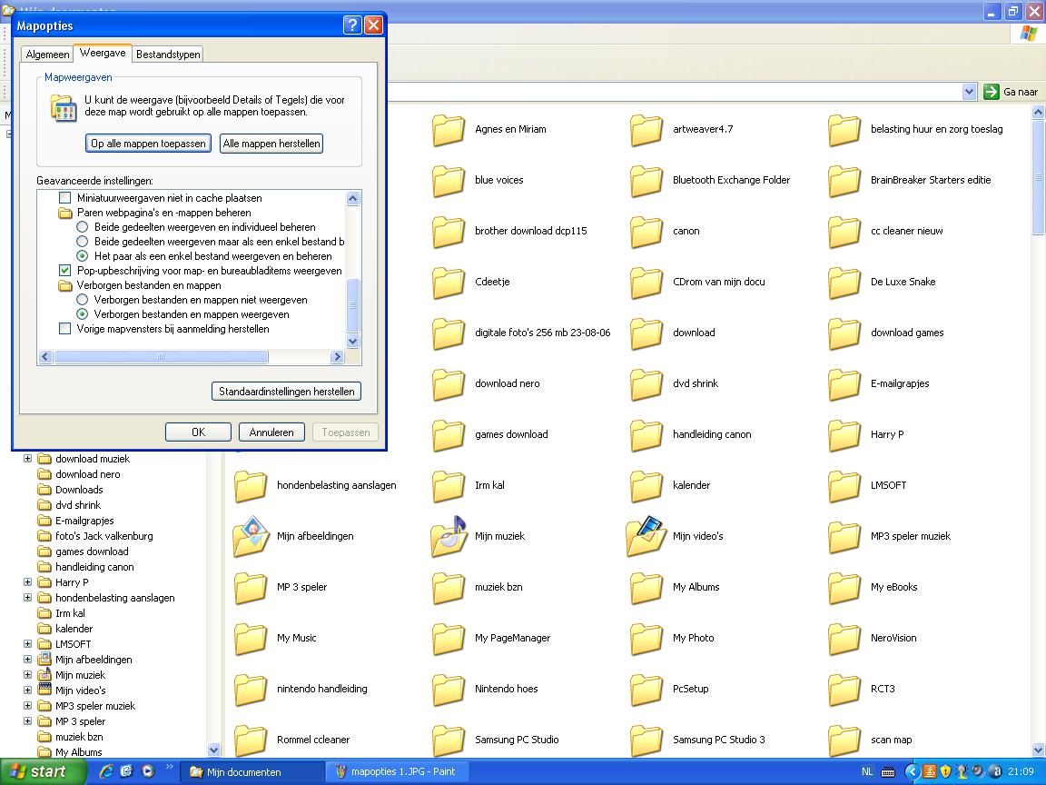Enable 'Miniatuurweergaven niet in cache plaatsen' checkbox
Image resolution: width=1046 pixels, height=785 pixels.
64,198
